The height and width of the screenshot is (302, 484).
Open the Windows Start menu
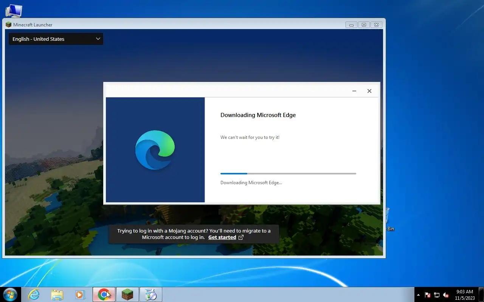[x=10, y=294]
